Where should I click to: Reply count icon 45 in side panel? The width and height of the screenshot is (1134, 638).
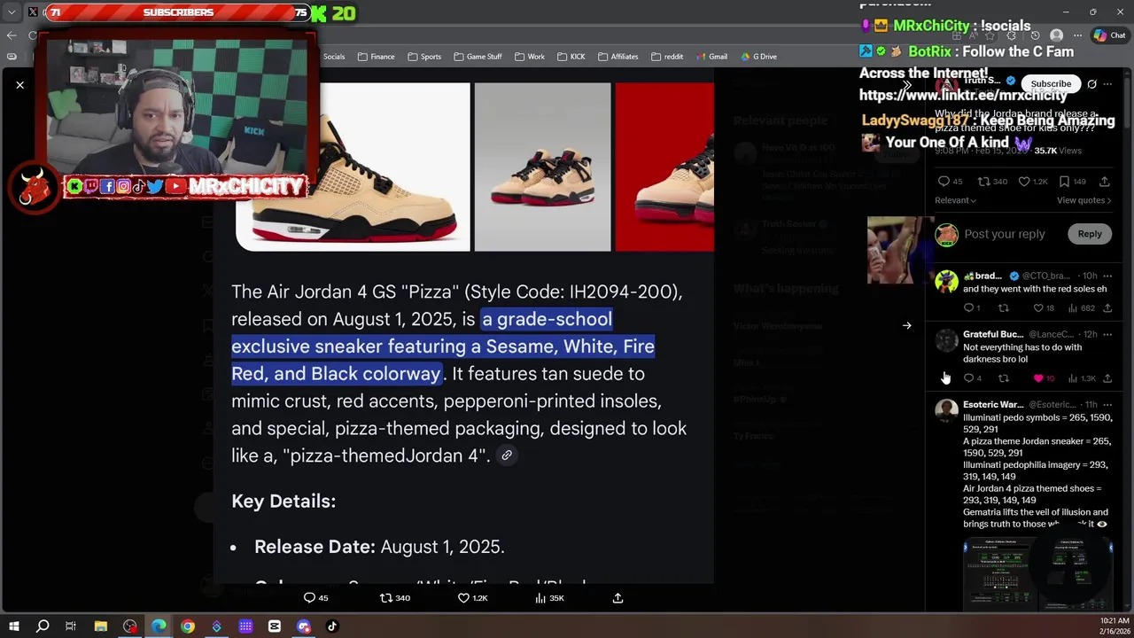coord(944,182)
